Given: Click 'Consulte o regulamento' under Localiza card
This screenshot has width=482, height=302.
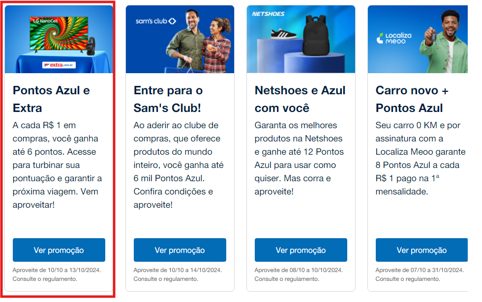Looking at the screenshot, I should coord(408,279).
